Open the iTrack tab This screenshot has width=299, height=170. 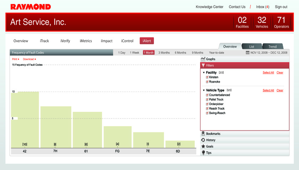(x=44, y=41)
